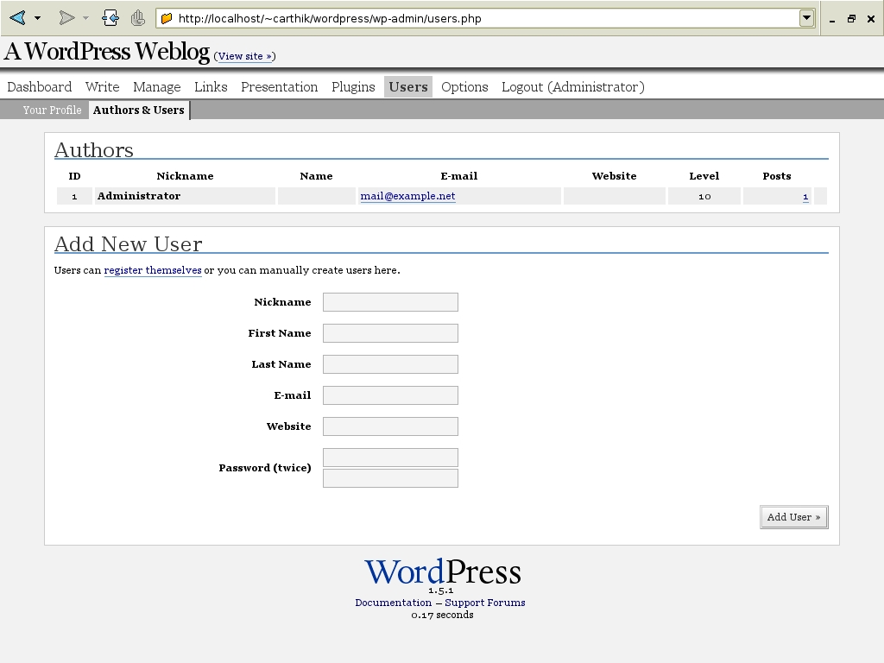Switch to the Your Profile tab
This screenshot has height=663, width=884.
tap(52, 110)
